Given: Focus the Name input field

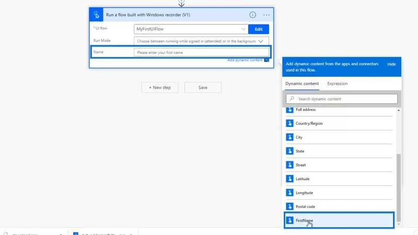Looking at the screenshot, I should [201, 53].
